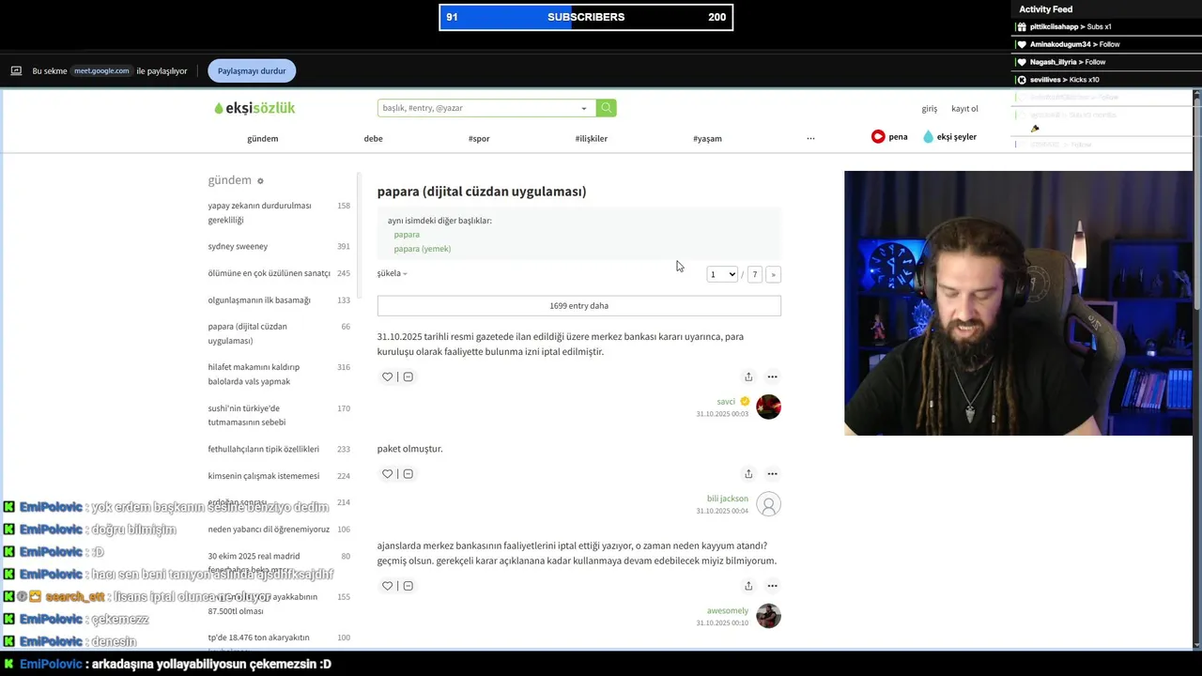
Task: Open the three-dots more channels menu
Action: [810, 139]
